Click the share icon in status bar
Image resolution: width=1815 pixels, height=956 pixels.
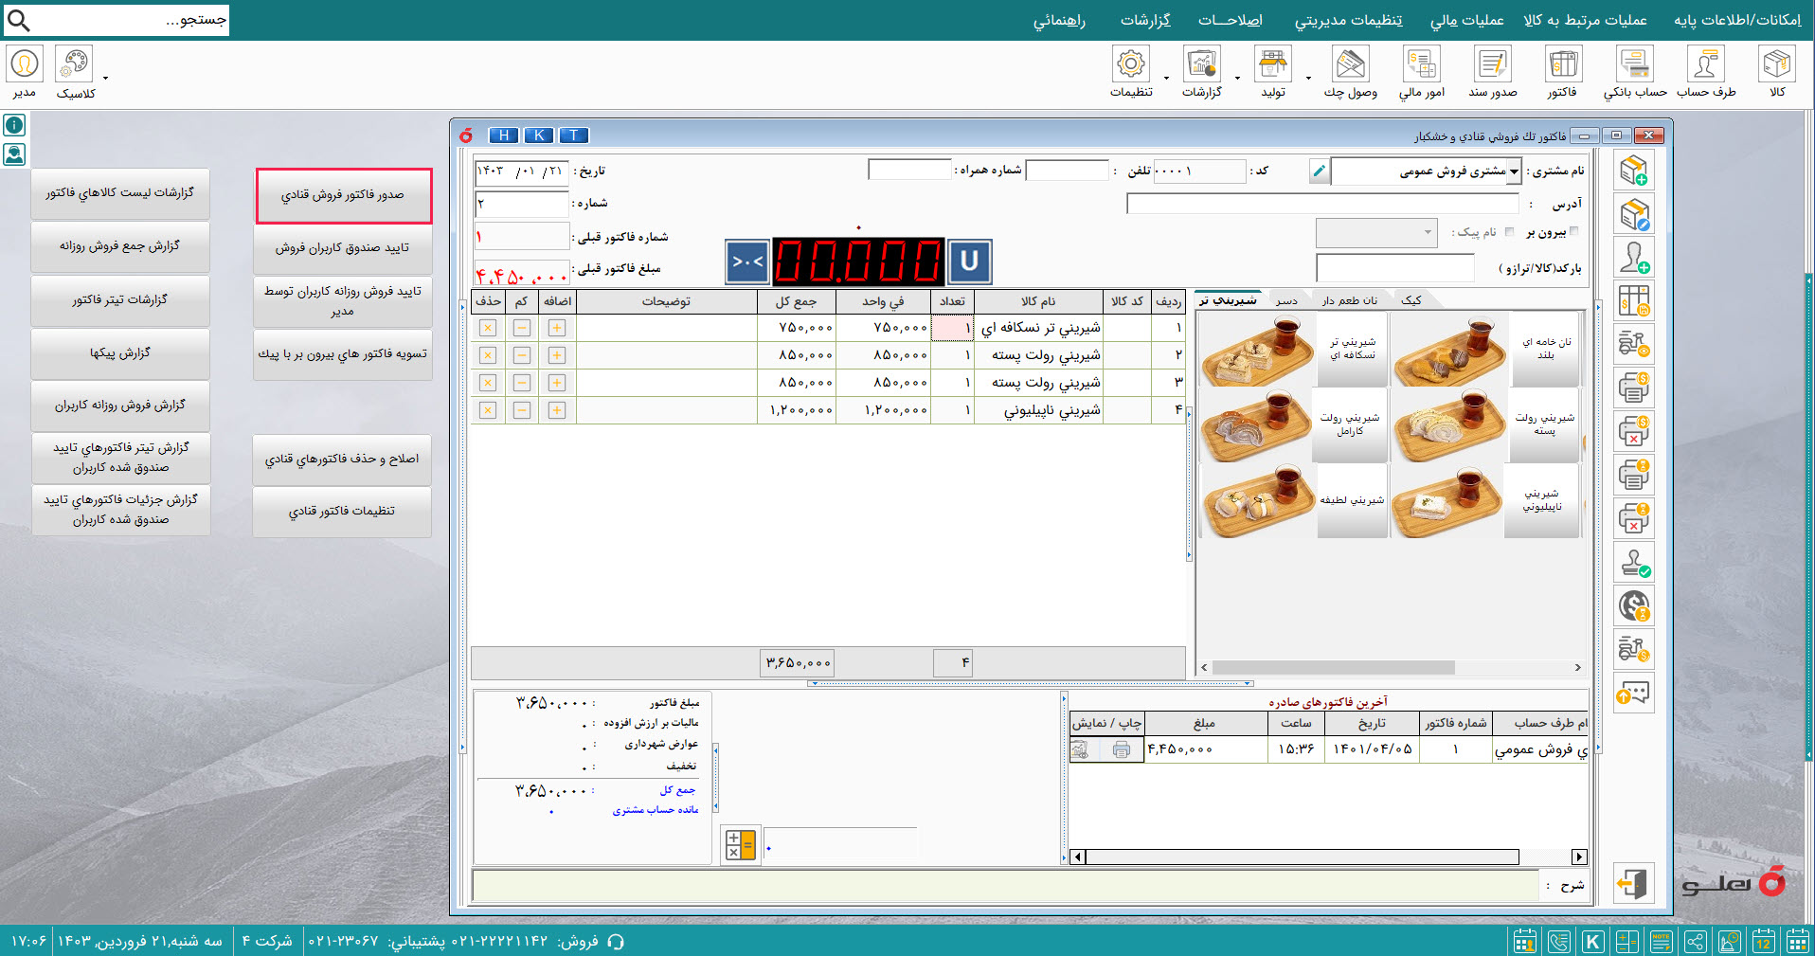click(x=1695, y=941)
